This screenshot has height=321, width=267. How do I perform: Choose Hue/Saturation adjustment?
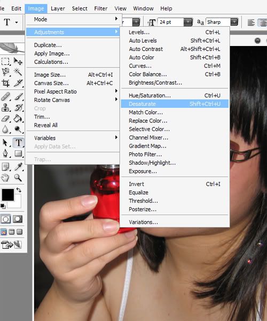pyautogui.click(x=175, y=95)
